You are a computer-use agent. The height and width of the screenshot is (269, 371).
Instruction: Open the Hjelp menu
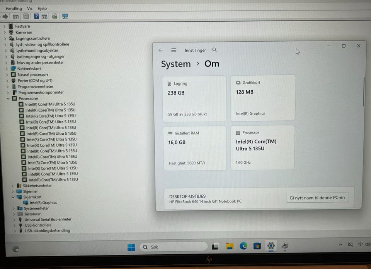[42, 8]
